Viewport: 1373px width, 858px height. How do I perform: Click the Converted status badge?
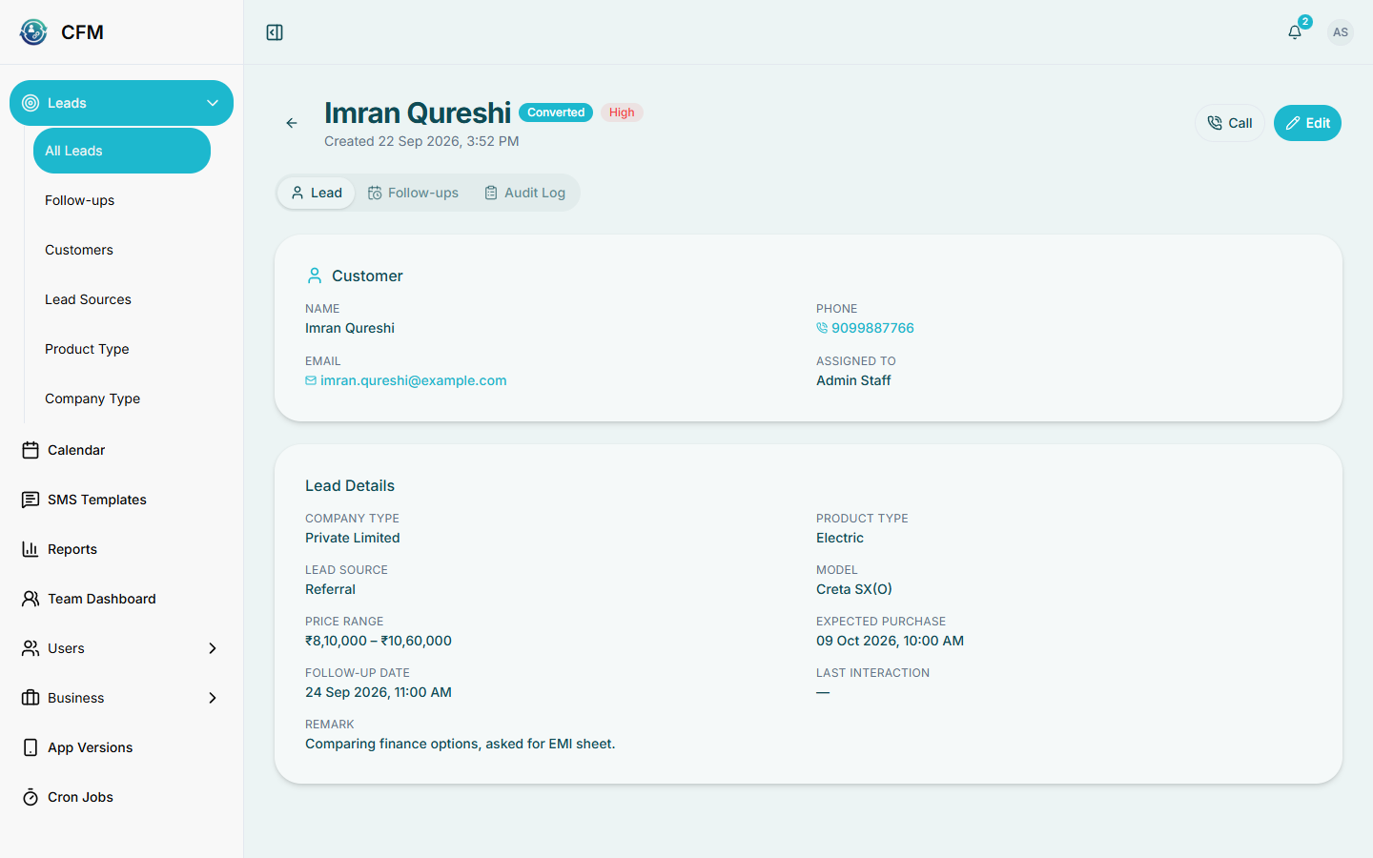(x=556, y=112)
